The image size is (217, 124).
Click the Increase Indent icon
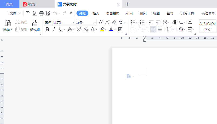(x=158, y=22)
